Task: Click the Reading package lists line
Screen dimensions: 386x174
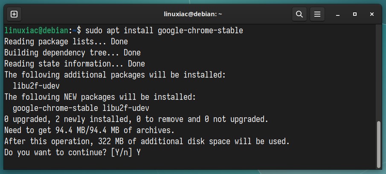Action: (66, 42)
